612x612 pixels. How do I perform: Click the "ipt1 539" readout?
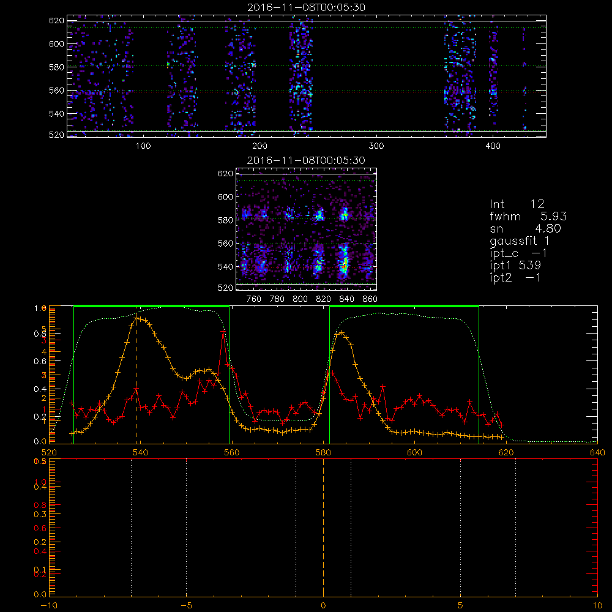pos(515,266)
